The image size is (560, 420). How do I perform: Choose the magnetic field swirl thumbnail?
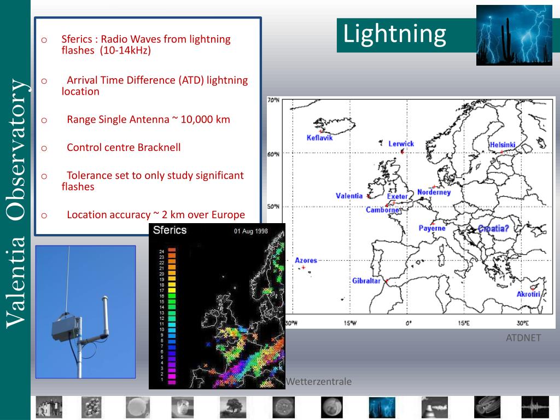(x=487, y=407)
